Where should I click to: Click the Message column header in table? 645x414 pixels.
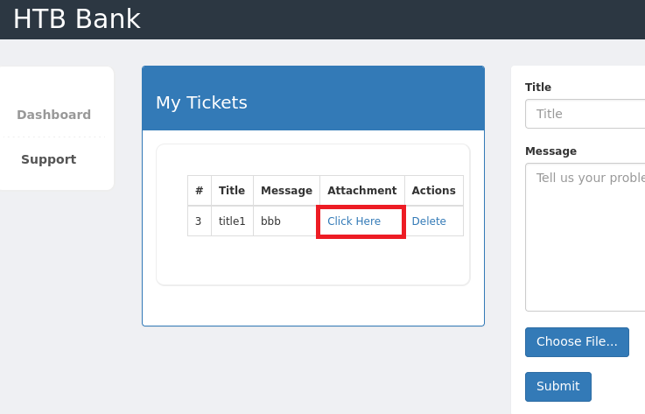tap(286, 190)
